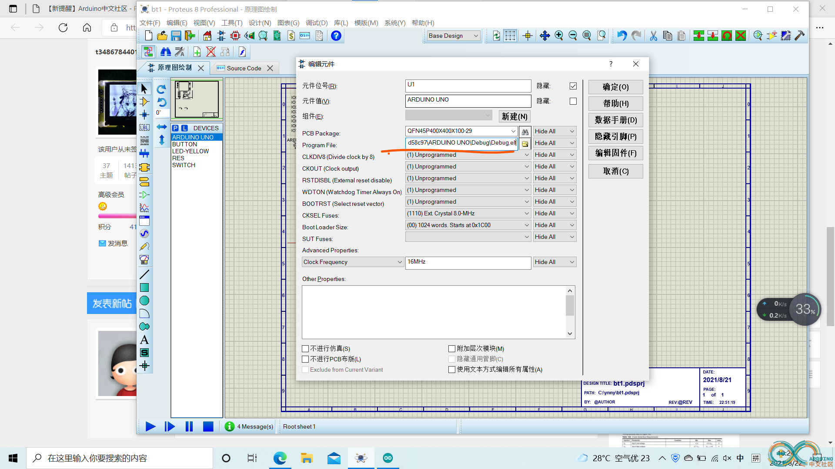Screen dimensions: 835x469
Task: Click the 新建(N) button
Action: point(514,117)
